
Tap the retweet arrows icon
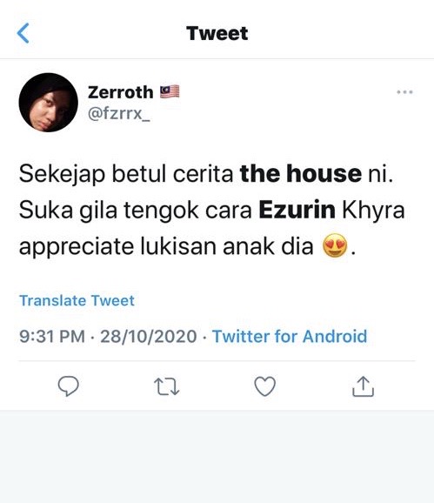(x=167, y=386)
